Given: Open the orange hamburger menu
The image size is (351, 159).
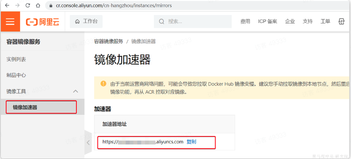Looking at the screenshot, I should click(x=10, y=21).
